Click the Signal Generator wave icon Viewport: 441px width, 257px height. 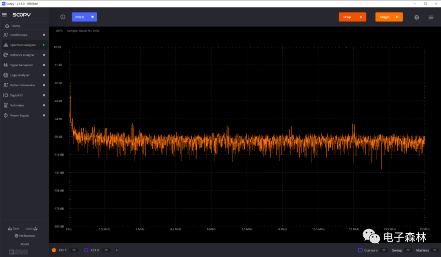tap(6, 65)
